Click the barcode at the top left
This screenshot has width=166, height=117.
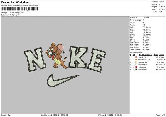(20, 9)
